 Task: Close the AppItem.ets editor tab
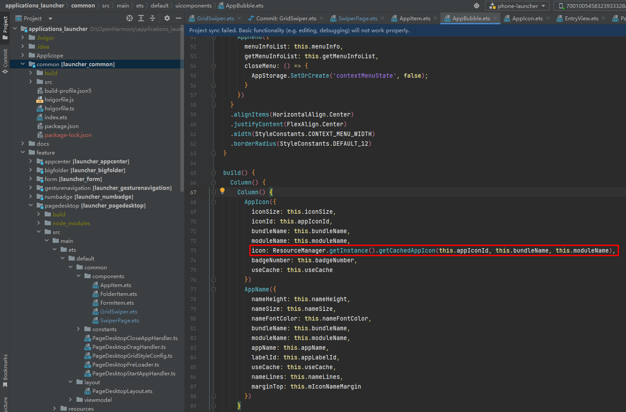[x=435, y=18]
